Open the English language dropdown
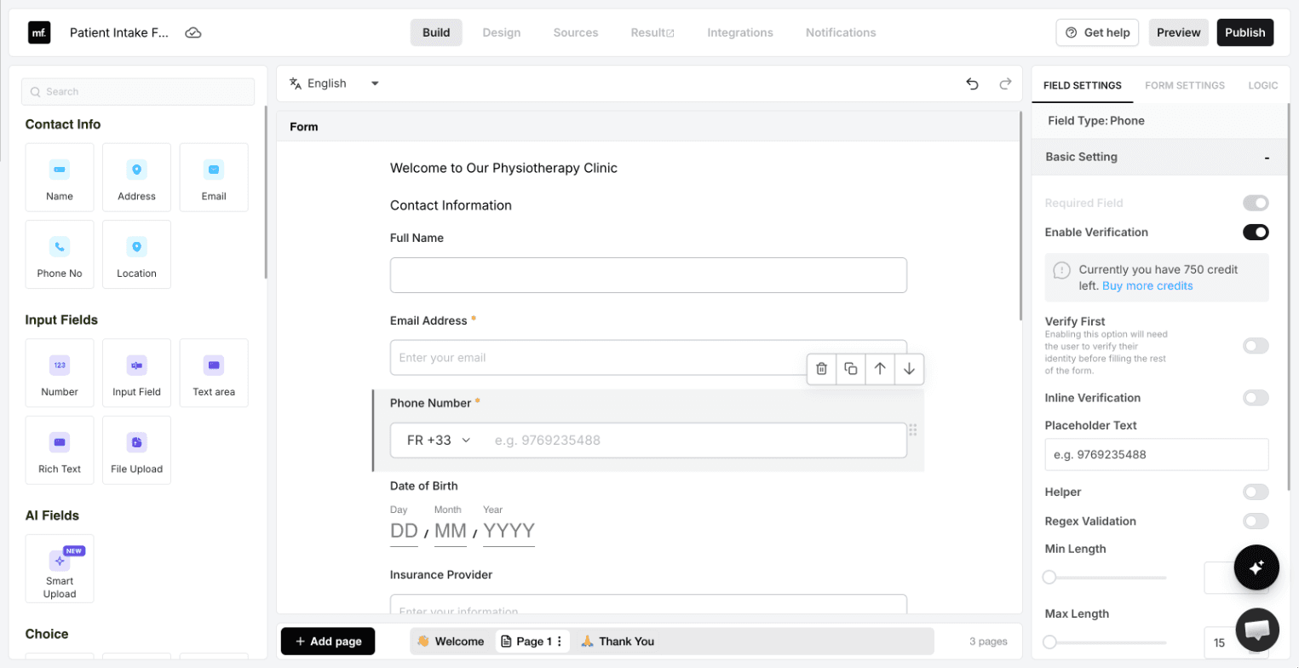Screen dimensions: 1299x668 (x=334, y=83)
